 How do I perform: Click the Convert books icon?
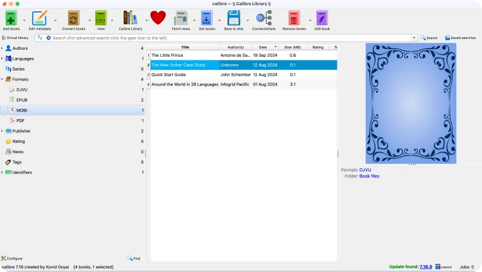click(x=73, y=18)
